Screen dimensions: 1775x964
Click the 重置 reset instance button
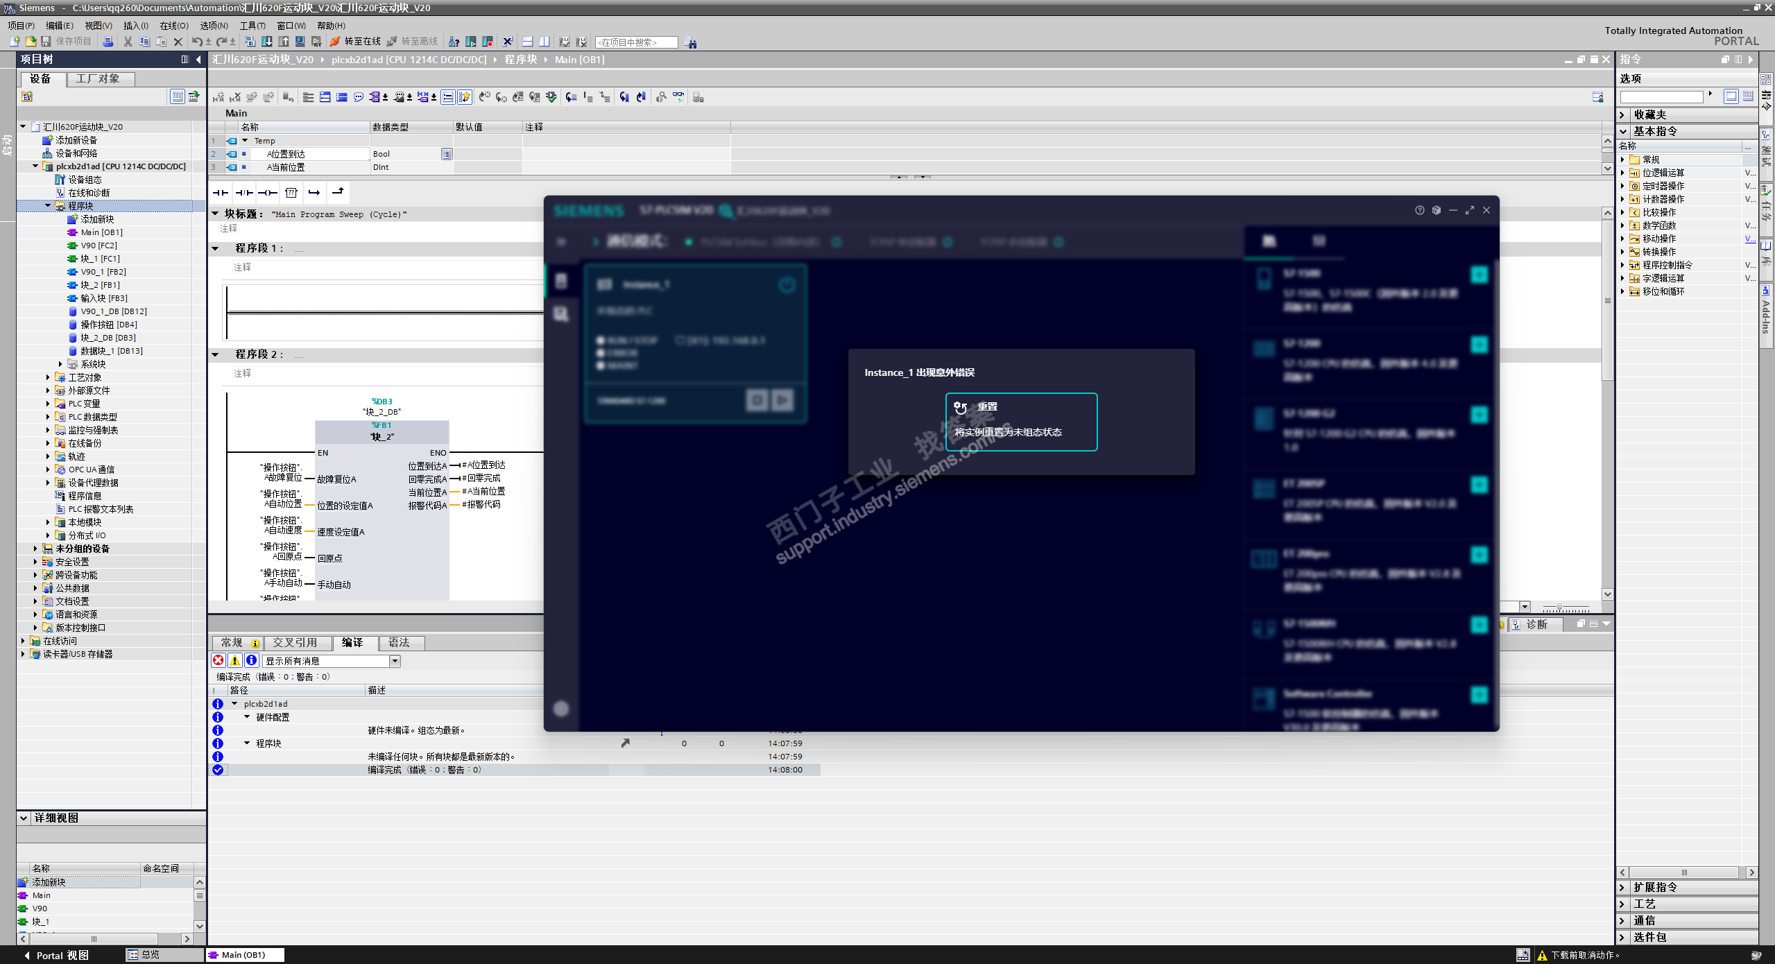[x=1020, y=421]
